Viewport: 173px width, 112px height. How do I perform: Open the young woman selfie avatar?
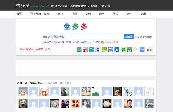(86, 104)
